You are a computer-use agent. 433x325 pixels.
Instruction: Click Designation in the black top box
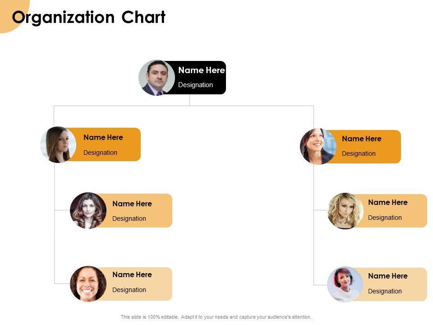pos(195,85)
